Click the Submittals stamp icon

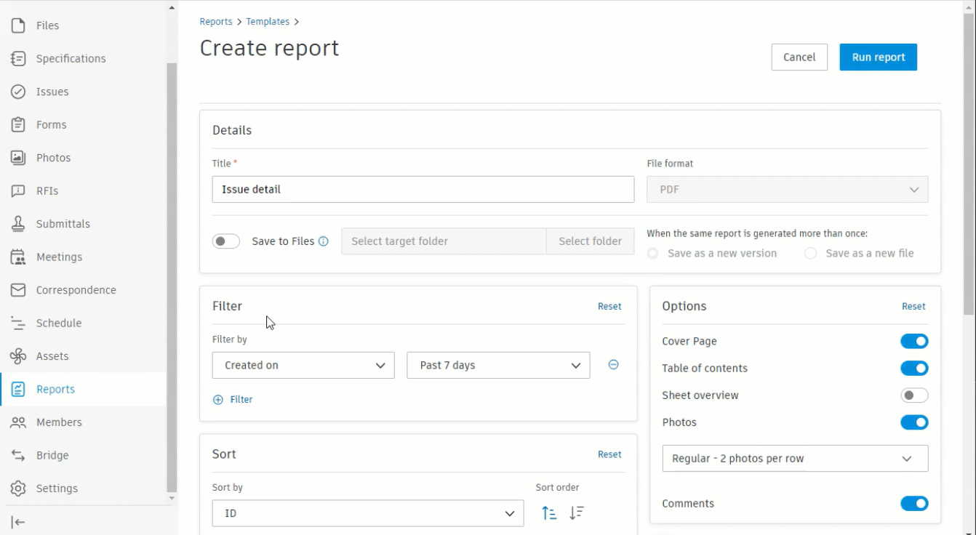18,224
